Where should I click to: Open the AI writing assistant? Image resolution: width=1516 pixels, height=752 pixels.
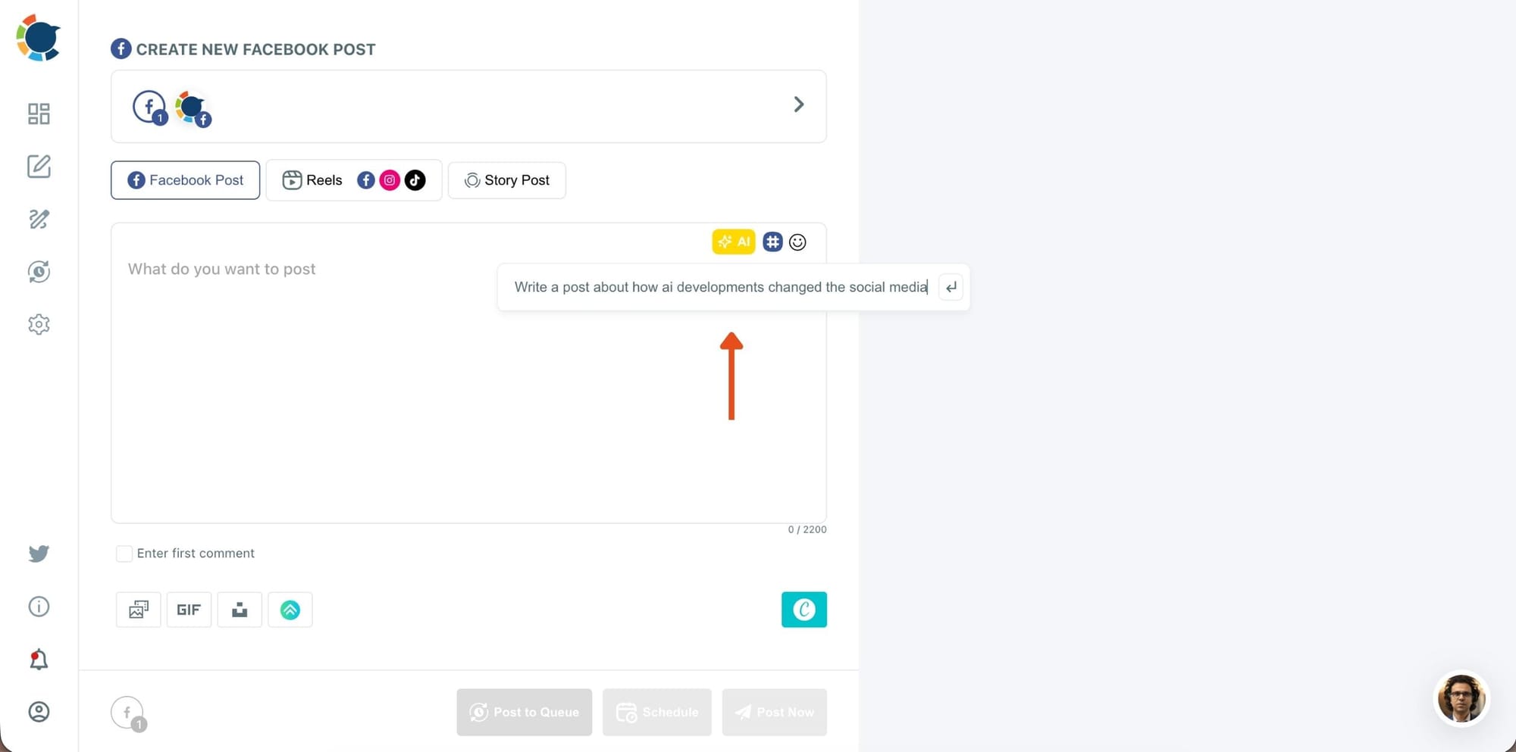[x=733, y=242]
